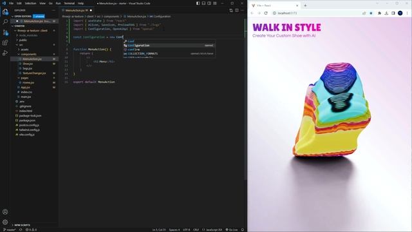
Task: Open the Edit menu
Action: [x=19, y=3]
